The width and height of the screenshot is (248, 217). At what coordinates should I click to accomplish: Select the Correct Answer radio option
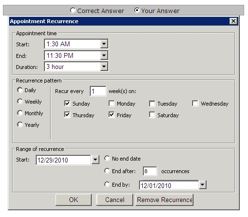point(73,11)
